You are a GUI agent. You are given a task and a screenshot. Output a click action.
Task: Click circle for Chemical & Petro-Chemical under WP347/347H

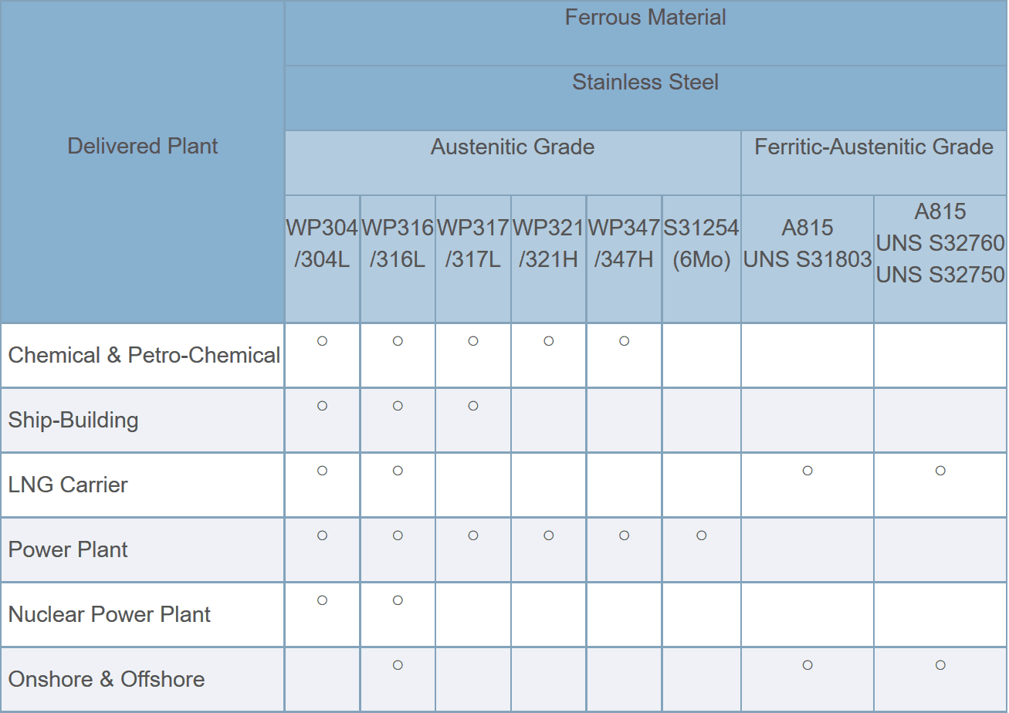coord(624,341)
